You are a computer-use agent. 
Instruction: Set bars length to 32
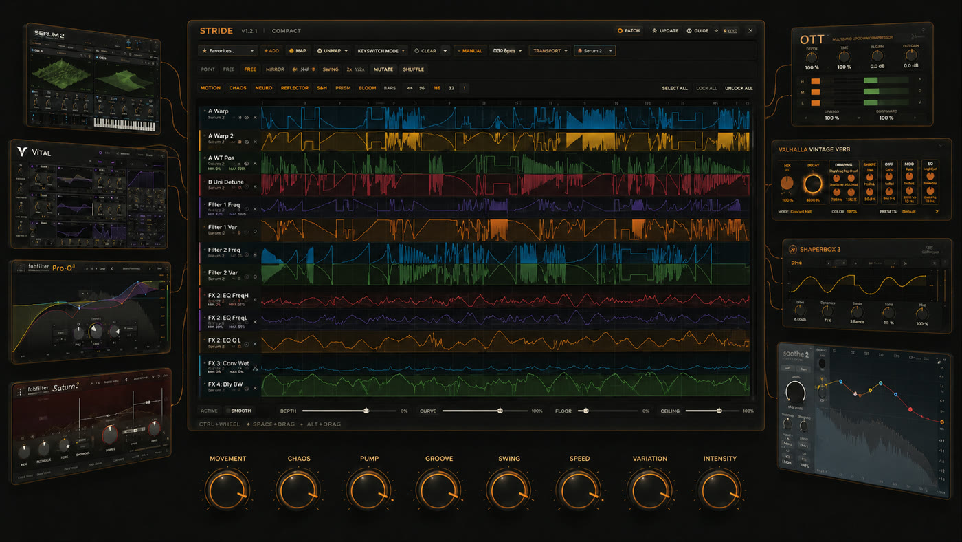pos(451,88)
